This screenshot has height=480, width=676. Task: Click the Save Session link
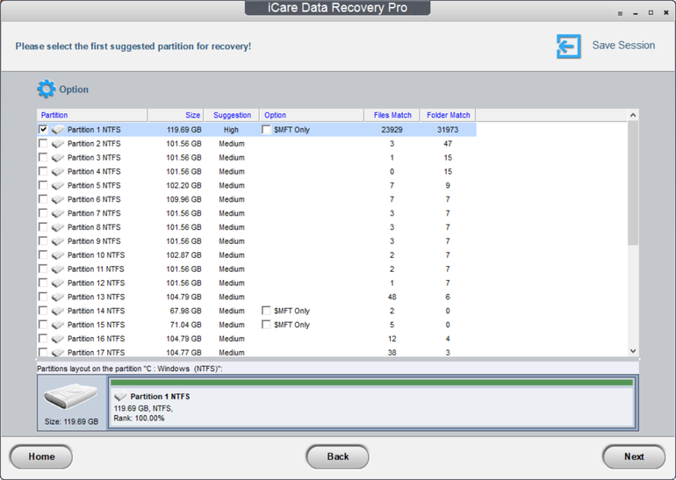point(623,46)
